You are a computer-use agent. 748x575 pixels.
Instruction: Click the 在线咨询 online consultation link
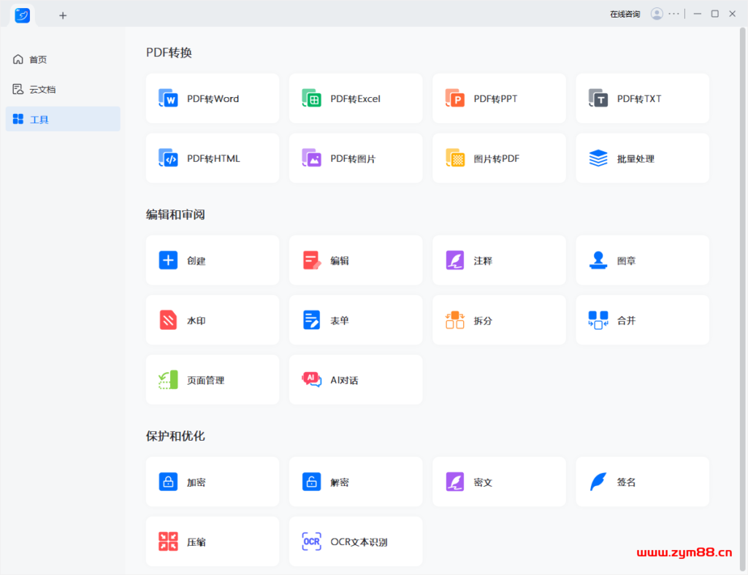point(625,13)
